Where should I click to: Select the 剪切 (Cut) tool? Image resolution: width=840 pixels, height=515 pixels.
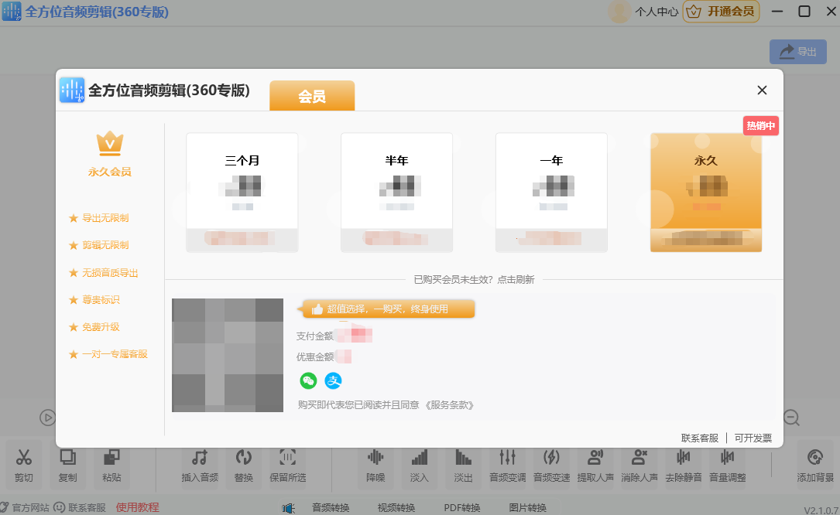[x=23, y=468]
